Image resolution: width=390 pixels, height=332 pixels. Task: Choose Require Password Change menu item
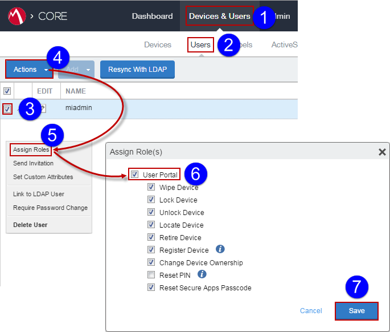50,208
